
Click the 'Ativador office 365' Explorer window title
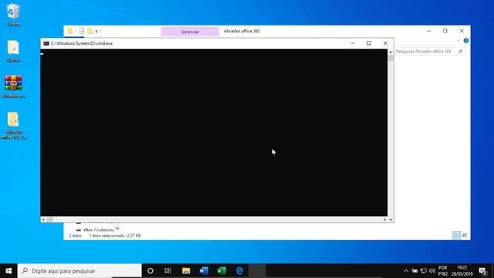(x=242, y=31)
